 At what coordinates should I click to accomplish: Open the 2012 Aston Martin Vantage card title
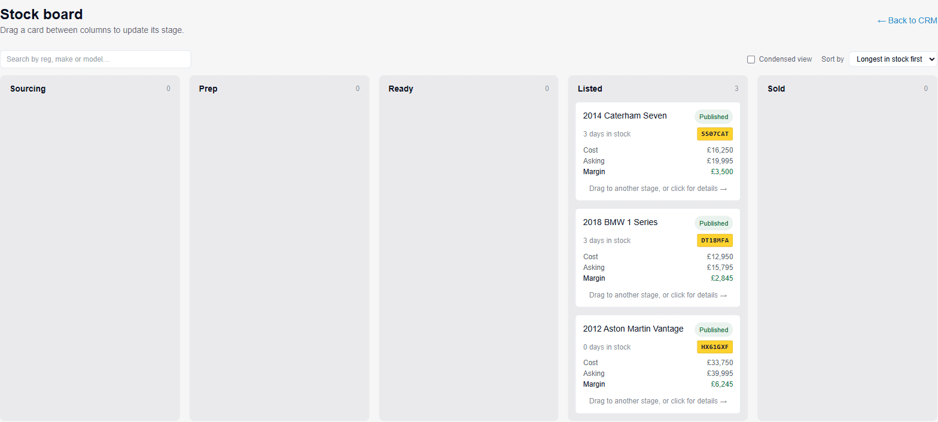pyautogui.click(x=633, y=329)
